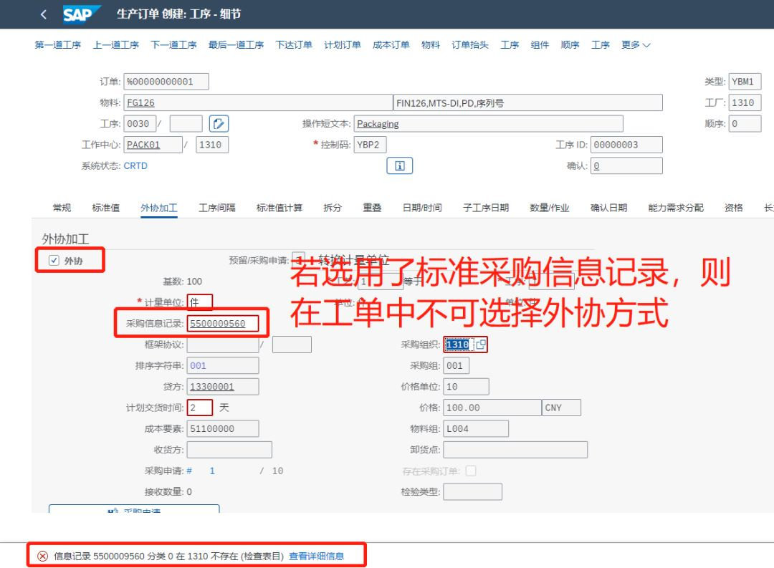Click 下达订单 to release order
The height and width of the screenshot is (568, 774).
(294, 45)
